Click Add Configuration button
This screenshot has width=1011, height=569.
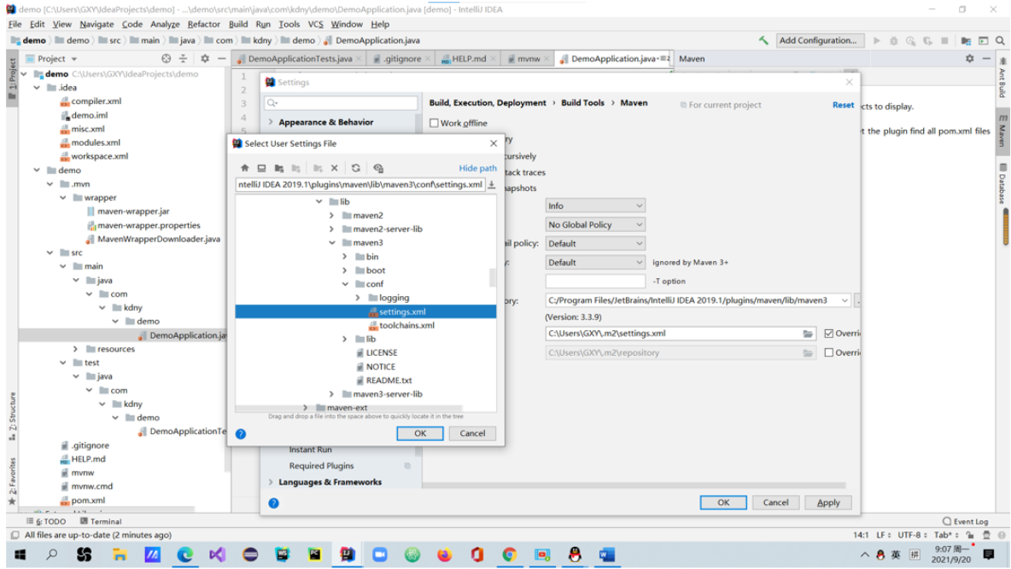[818, 40]
